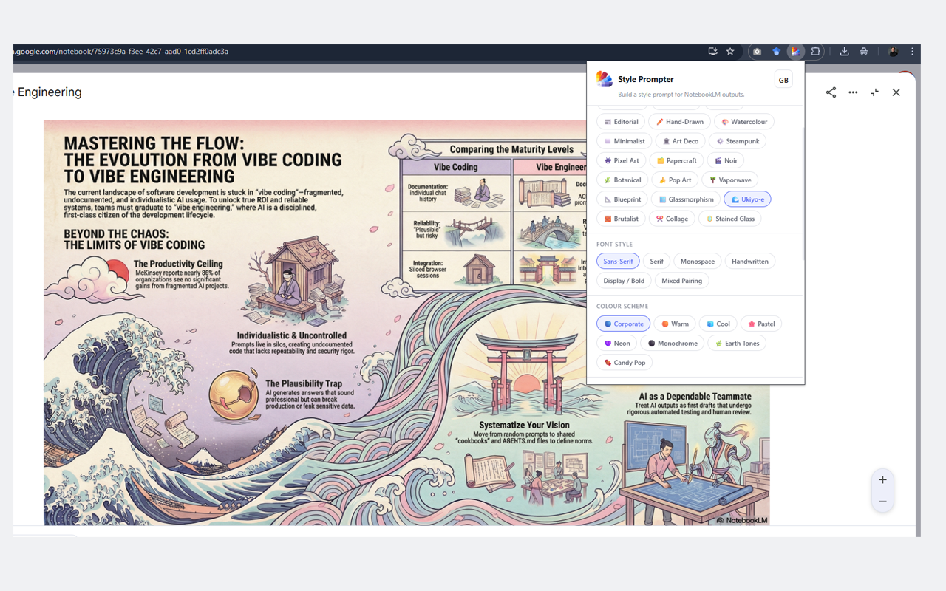Click the Style Prompter extension icon in toolbar
The width and height of the screenshot is (946, 591).
(795, 52)
